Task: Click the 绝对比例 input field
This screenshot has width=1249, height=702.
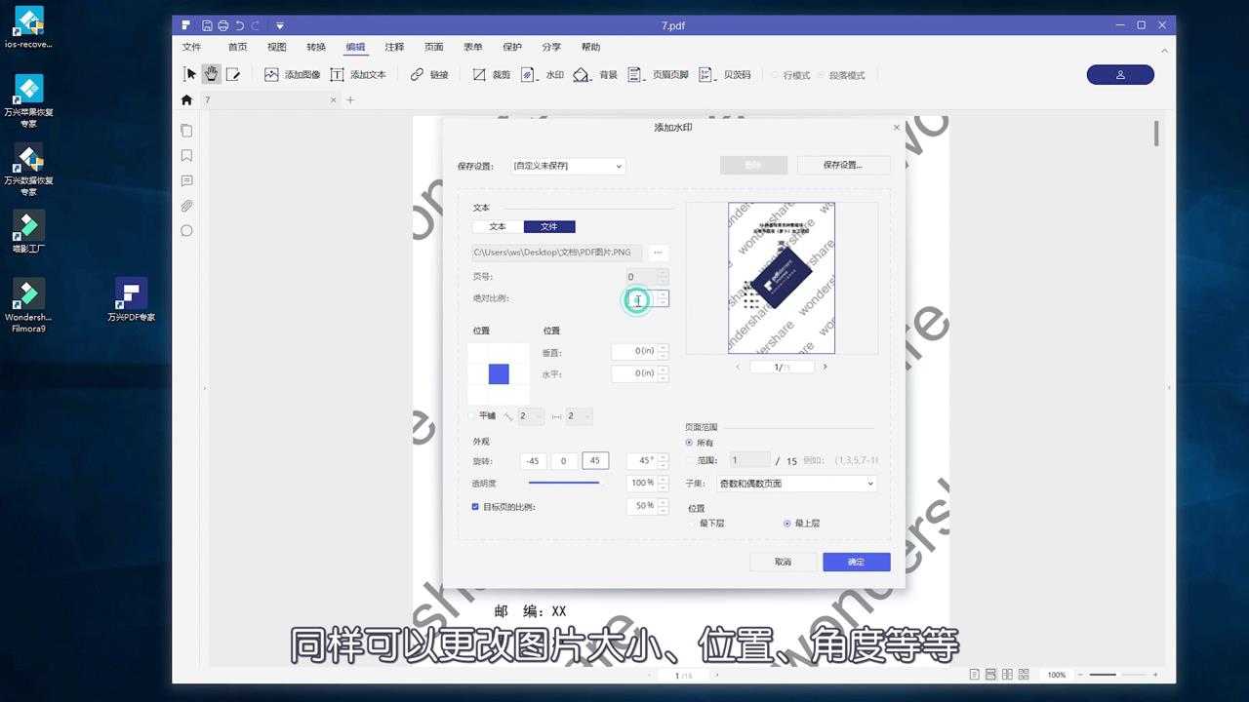Action: pyautogui.click(x=642, y=298)
